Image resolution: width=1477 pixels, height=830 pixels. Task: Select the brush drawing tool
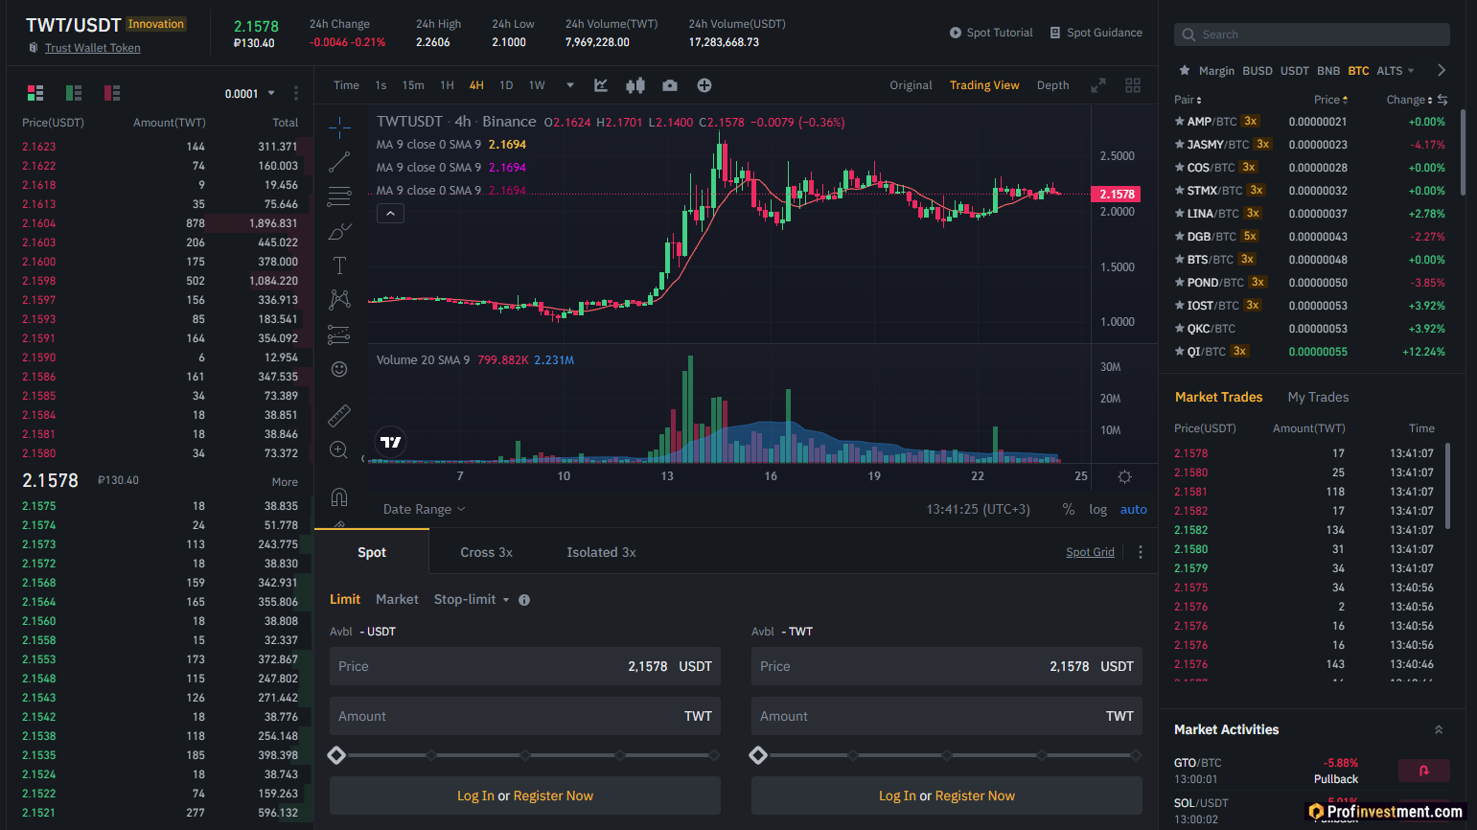pyautogui.click(x=339, y=231)
